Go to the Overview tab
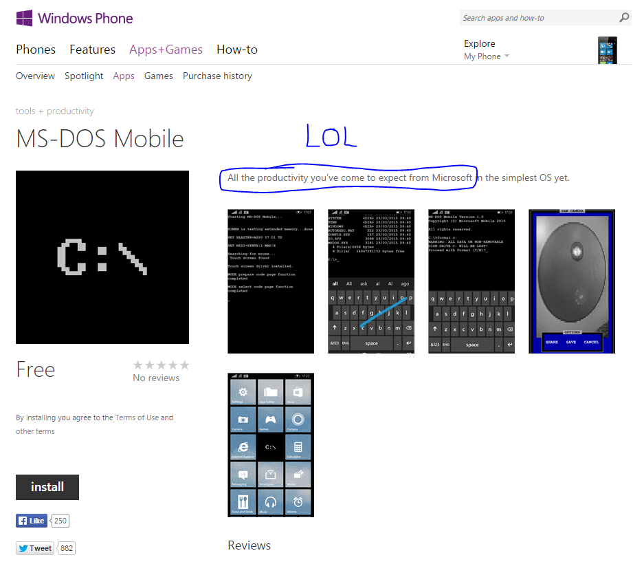 [x=35, y=76]
